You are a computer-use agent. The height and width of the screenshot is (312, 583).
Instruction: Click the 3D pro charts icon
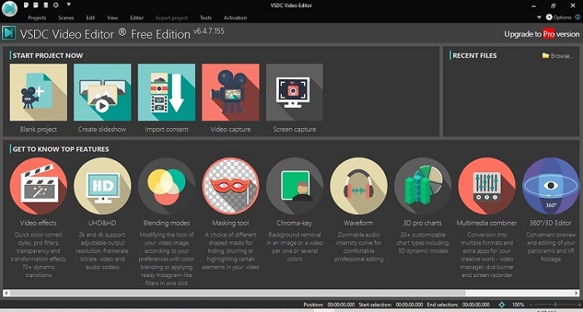tap(423, 185)
